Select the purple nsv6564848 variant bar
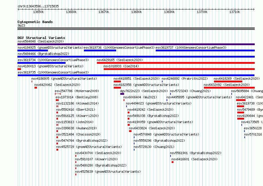The width and height of the screenshot is (263, 186). coord(136,44)
